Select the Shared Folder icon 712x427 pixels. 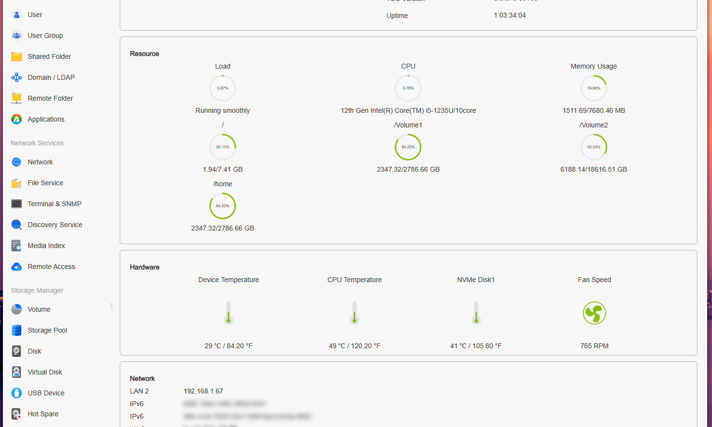(17, 56)
